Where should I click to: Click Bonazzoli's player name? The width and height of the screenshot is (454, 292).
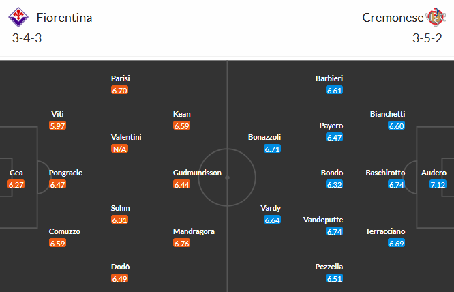click(x=264, y=137)
